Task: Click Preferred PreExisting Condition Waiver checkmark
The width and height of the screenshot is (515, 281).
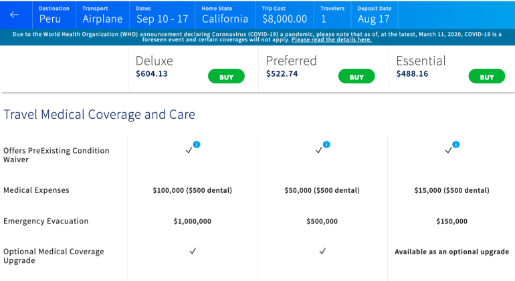Action: [x=319, y=150]
